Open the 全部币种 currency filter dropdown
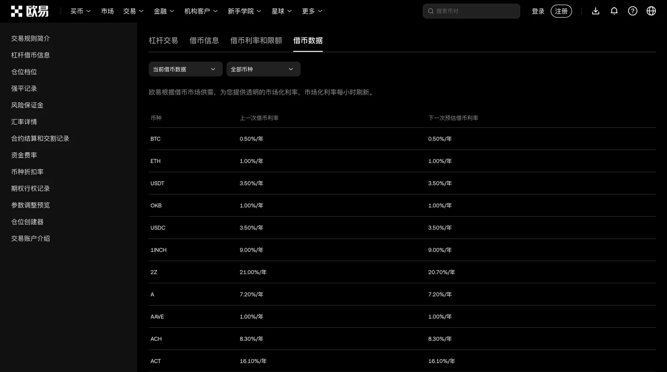667x372 pixels. [x=263, y=69]
